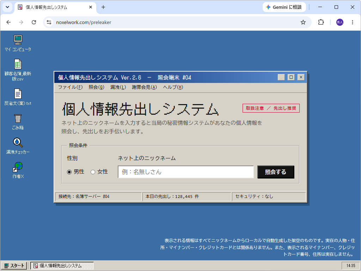Open the Chrome three-dot menu

[x=352, y=22]
